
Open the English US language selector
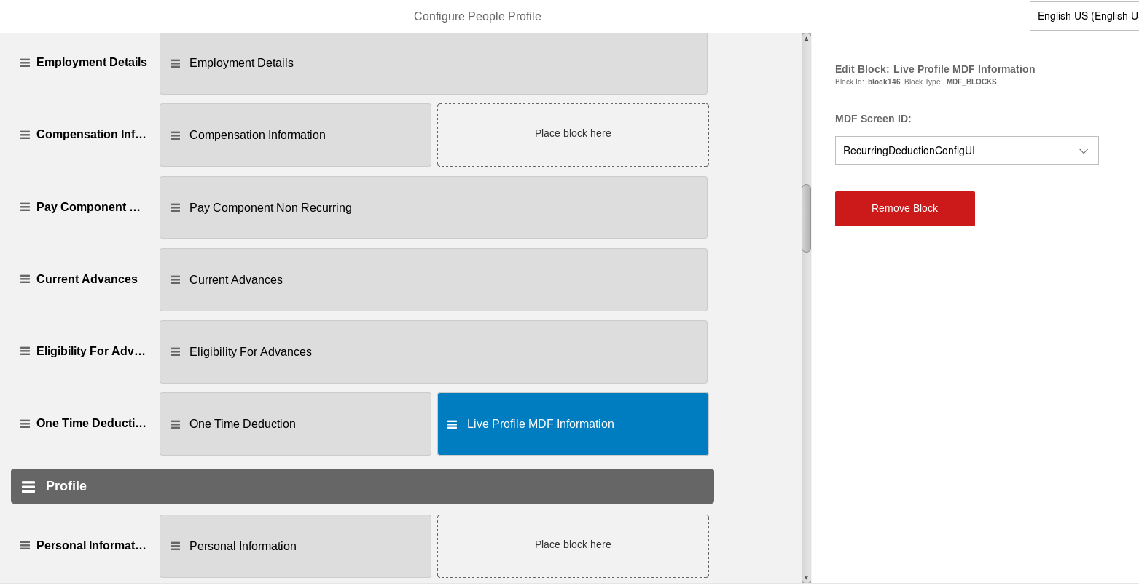click(1084, 16)
